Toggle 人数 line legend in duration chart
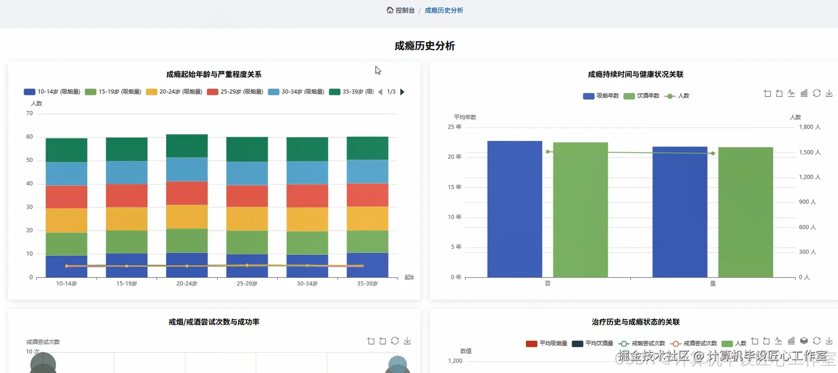 click(677, 96)
